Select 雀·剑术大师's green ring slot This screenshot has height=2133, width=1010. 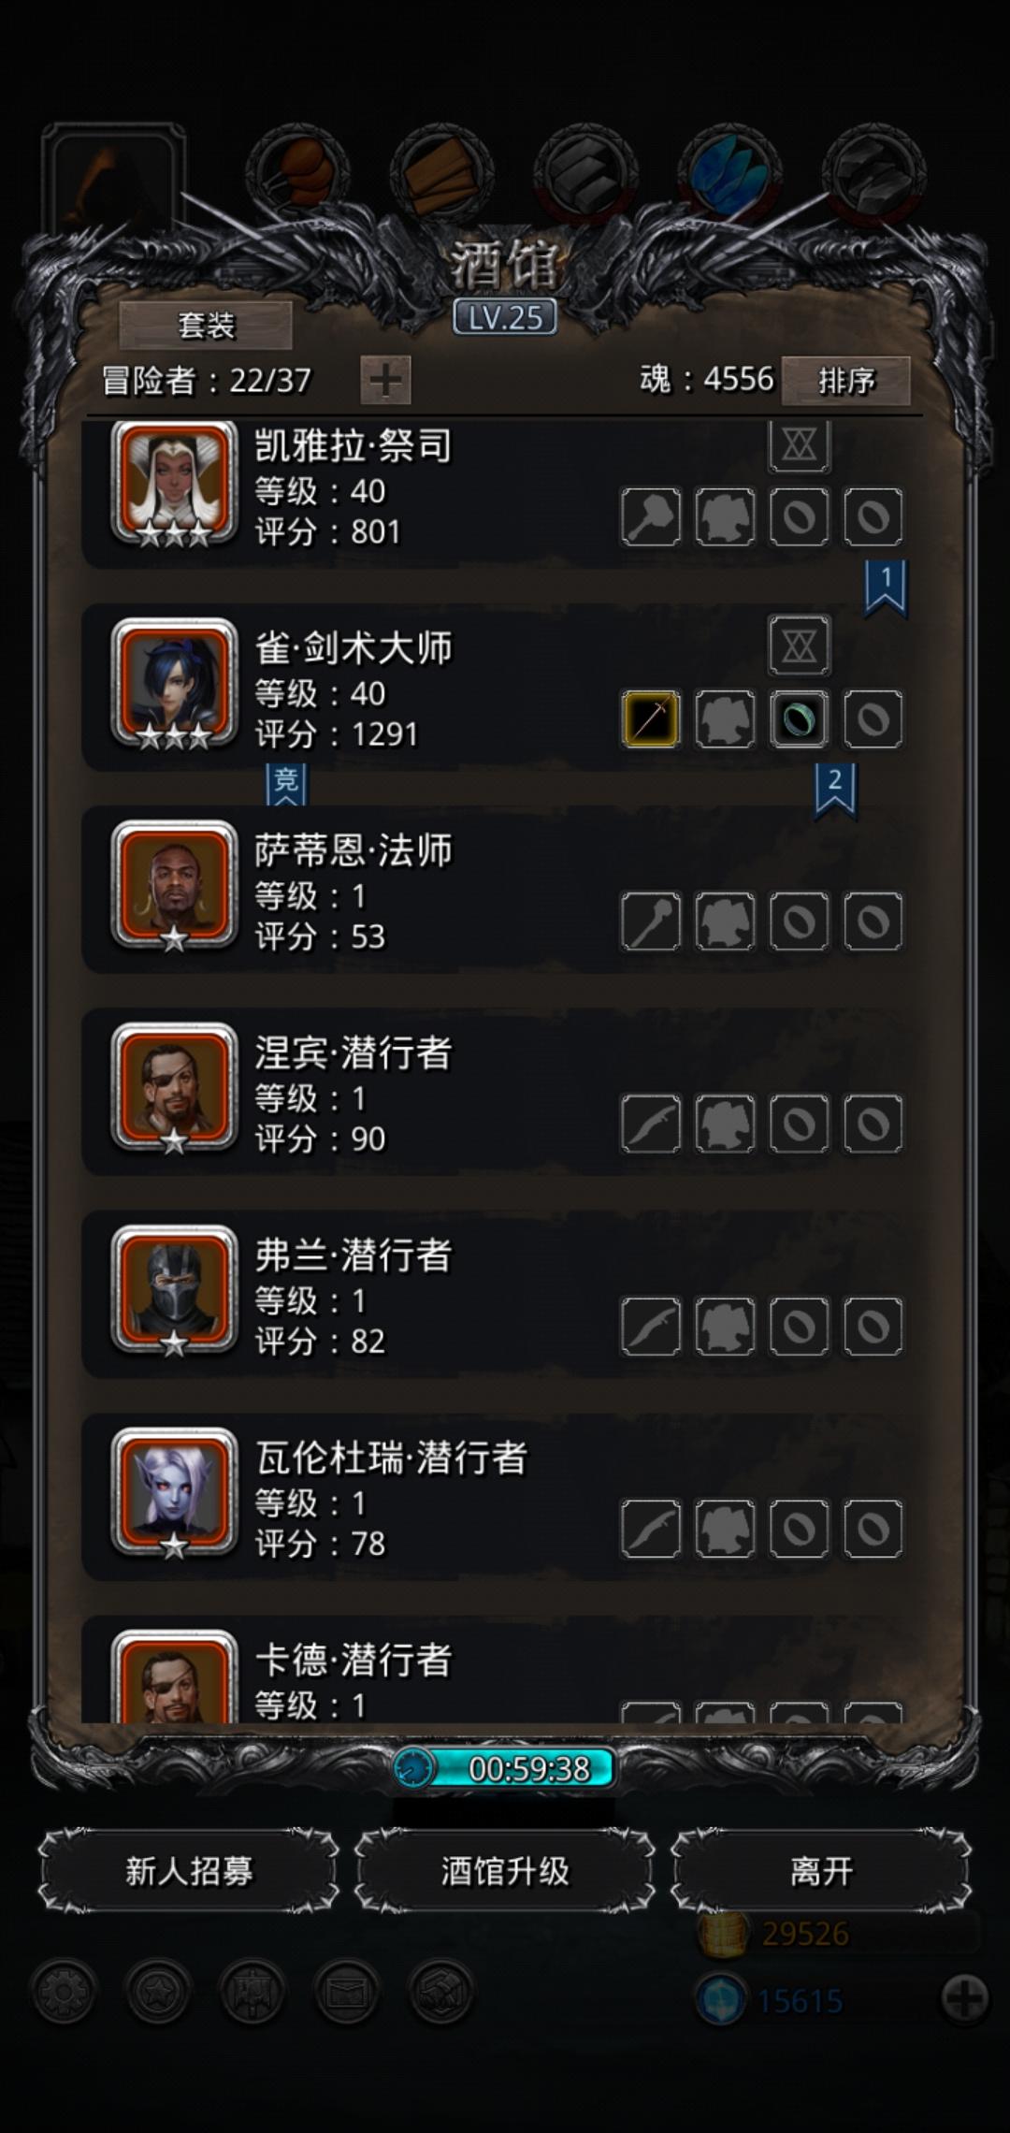click(x=799, y=718)
